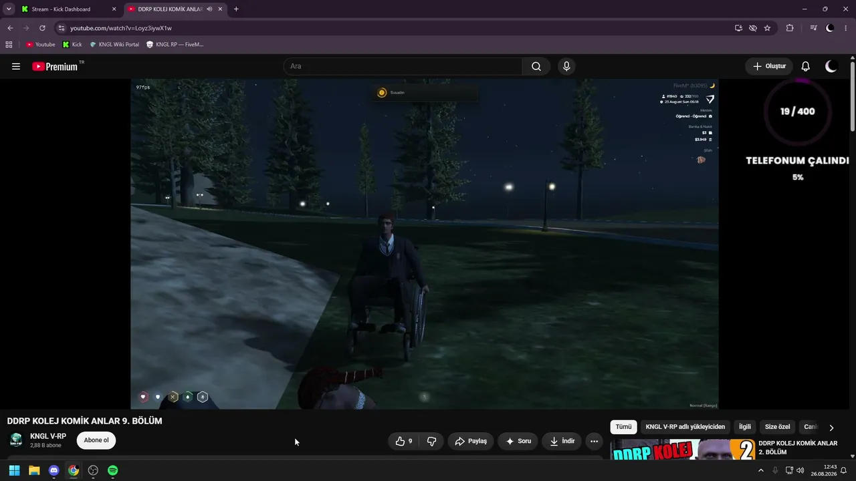This screenshot has width=856, height=481.
Task: Click the Abone ol subscribe button
Action: 96,440
